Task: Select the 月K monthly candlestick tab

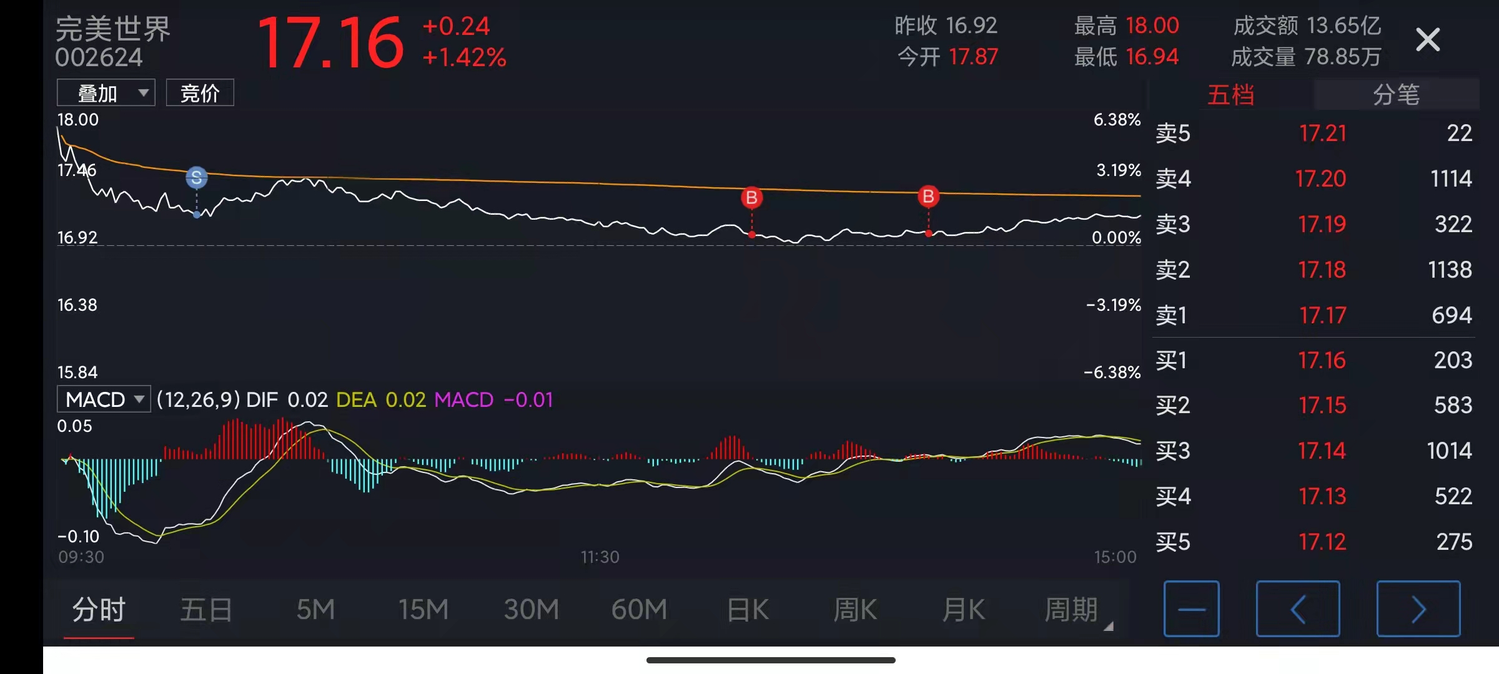Action: [x=964, y=610]
